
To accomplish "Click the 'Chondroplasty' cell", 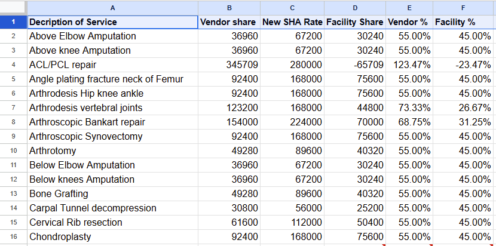I will point(112,236).
